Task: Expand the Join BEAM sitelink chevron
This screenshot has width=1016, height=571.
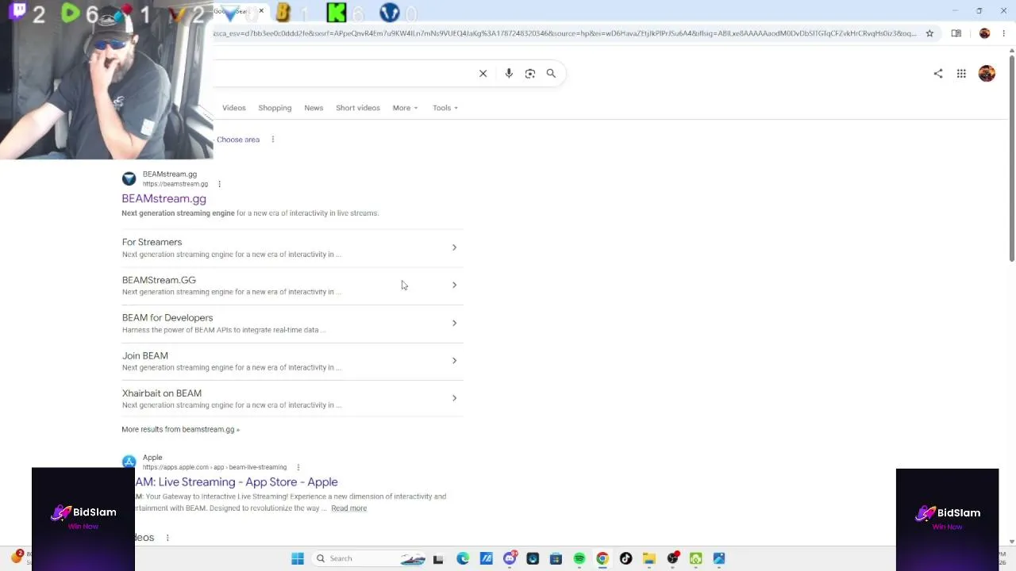Action: [454, 360]
